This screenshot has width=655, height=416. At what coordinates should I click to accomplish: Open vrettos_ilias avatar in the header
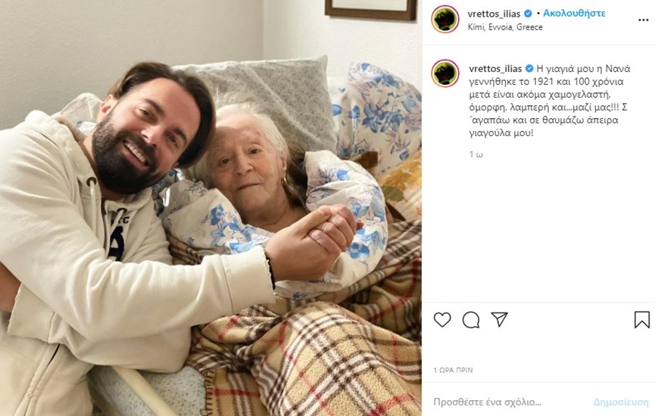click(x=445, y=19)
